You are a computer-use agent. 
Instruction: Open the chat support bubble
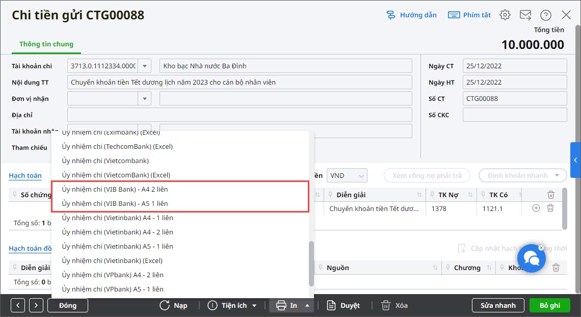click(532, 258)
